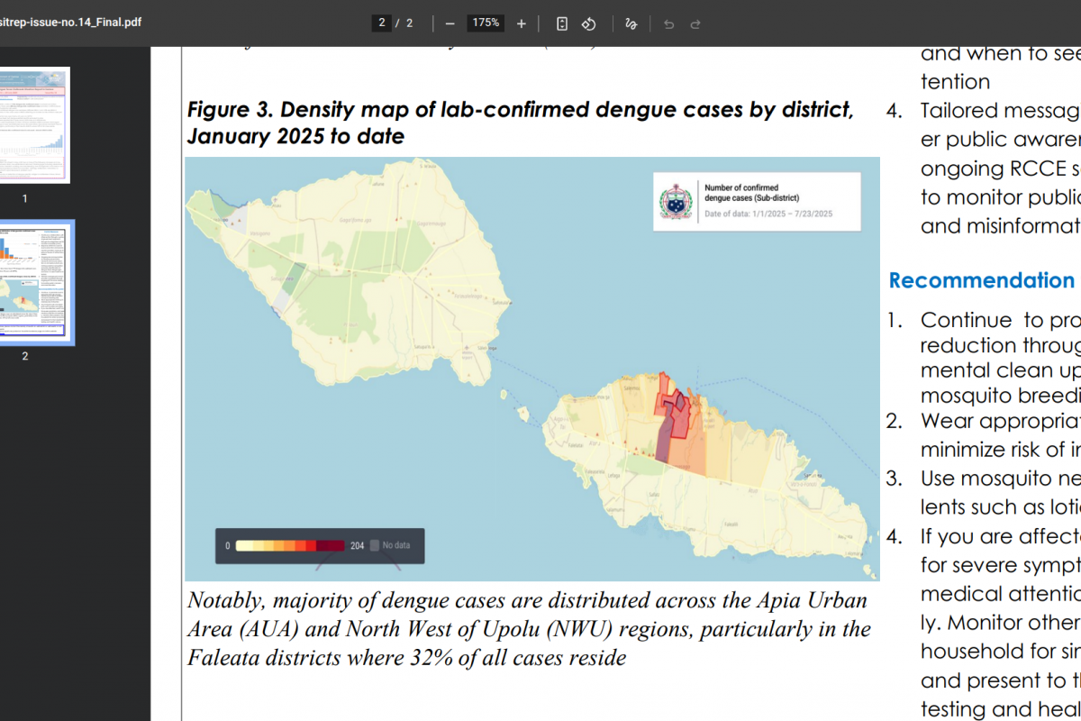Click the redo arrow icon
The width and height of the screenshot is (1081, 721).
pos(695,23)
